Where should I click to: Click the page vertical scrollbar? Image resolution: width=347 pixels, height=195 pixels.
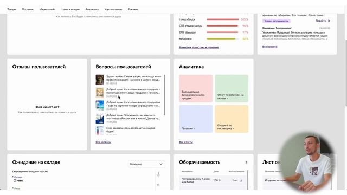click(346, 73)
